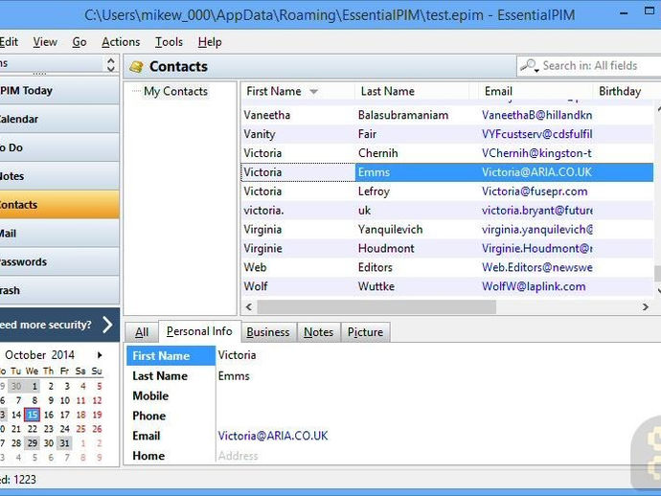Image resolution: width=661 pixels, height=496 pixels.
Task: Open the Notes module in sidebar
Action: tap(59, 176)
